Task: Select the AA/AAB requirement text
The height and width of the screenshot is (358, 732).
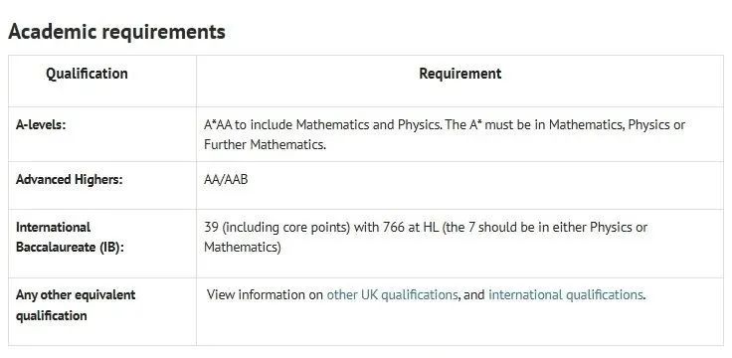Action: (x=226, y=180)
